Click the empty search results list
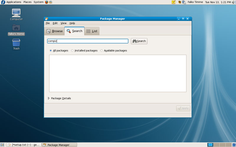Image resolution: width=236 pixels, height=147 pixels. tap(118, 73)
